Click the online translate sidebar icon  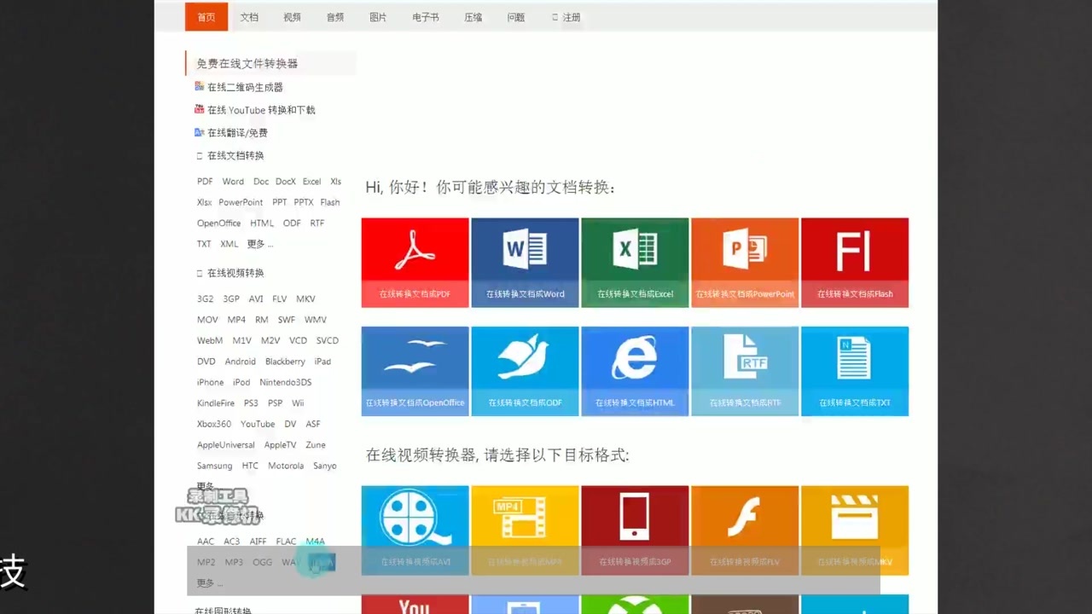200,132
